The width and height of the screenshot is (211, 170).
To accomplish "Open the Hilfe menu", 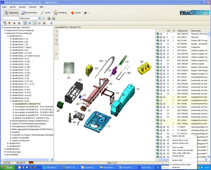I will pos(41,7).
